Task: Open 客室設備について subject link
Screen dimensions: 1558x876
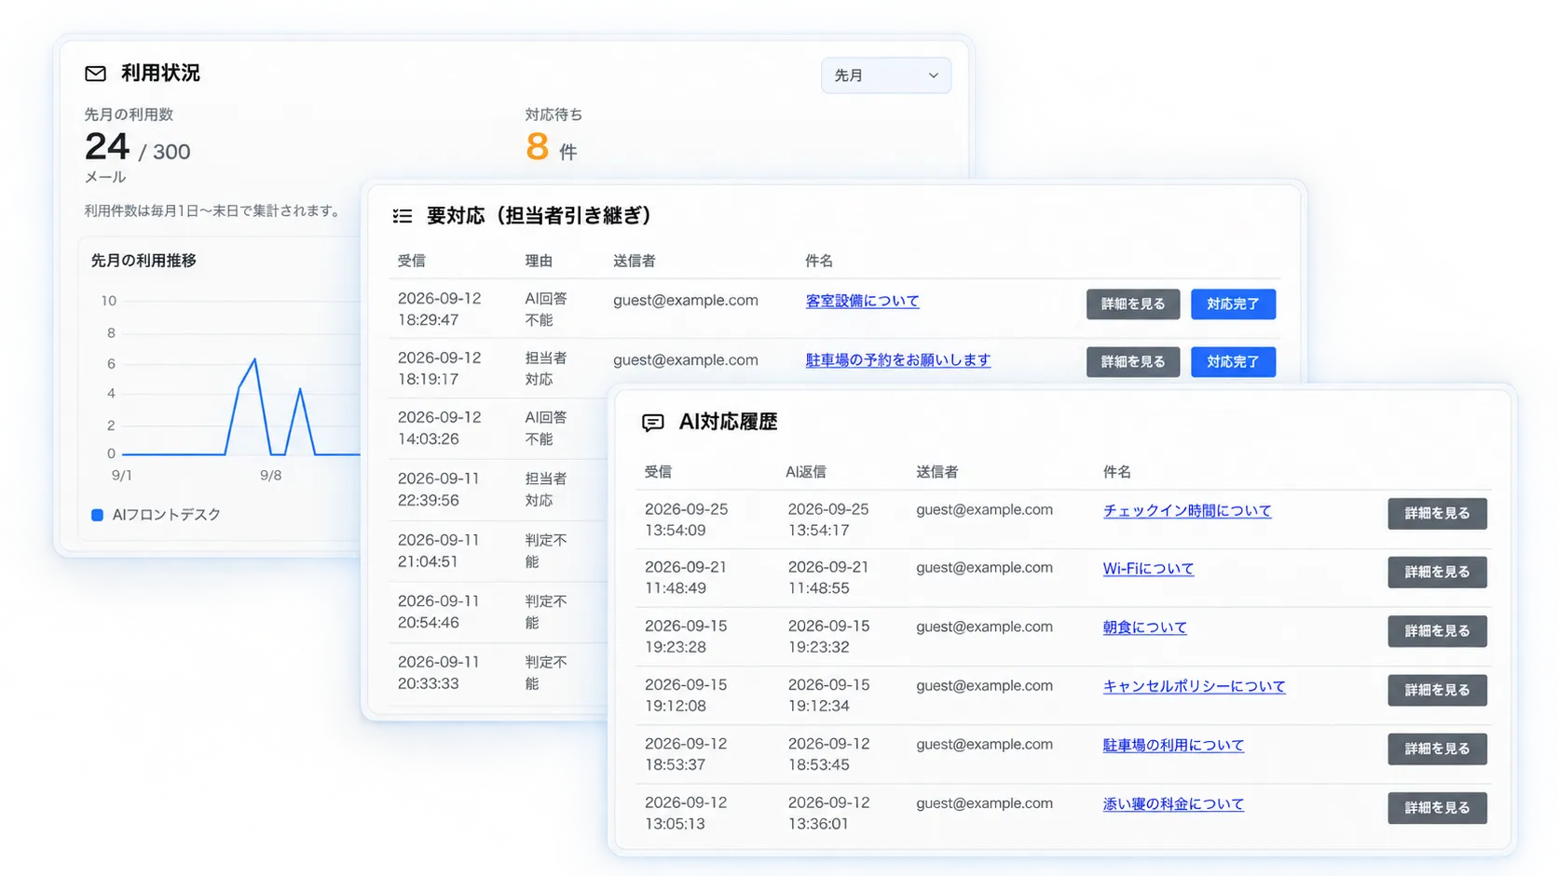Action: click(862, 301)
